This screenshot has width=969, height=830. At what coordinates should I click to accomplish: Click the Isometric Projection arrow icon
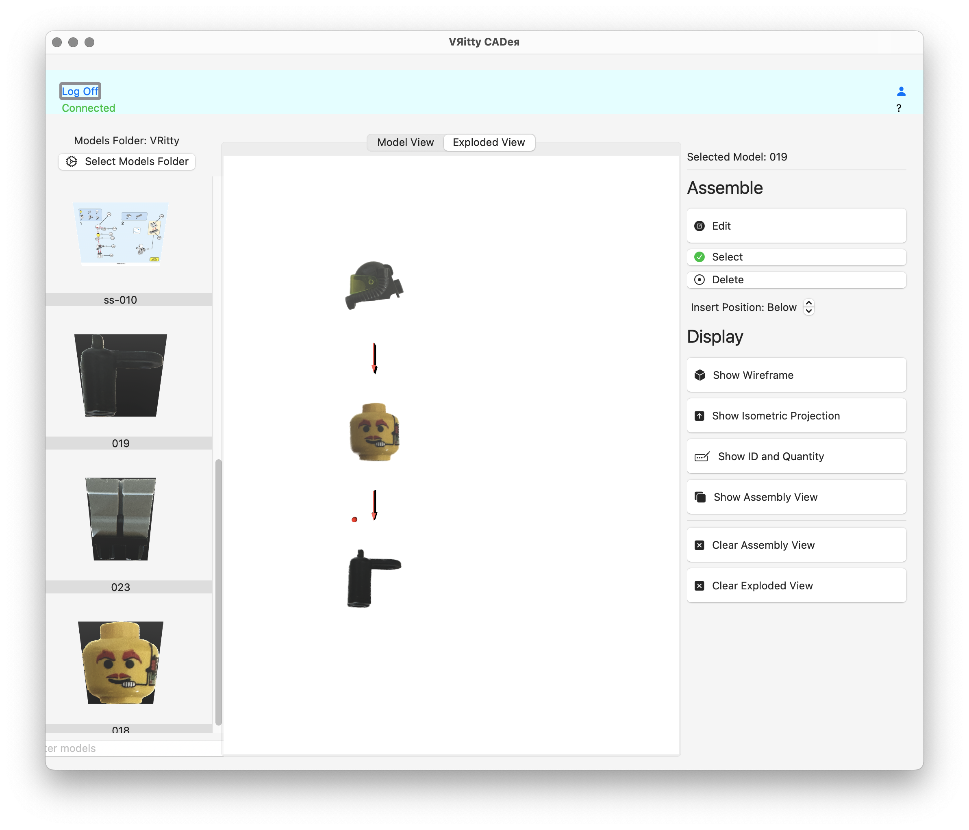pyautogui.click(x=699, y=416)
